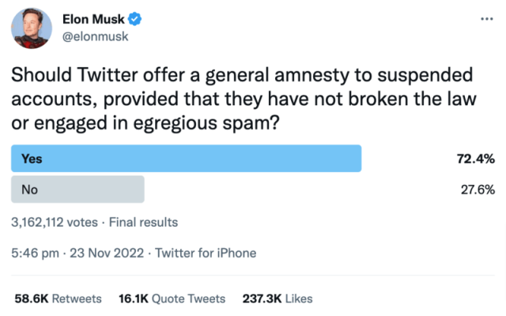The height and width of the screenshot is (316, 506).
Task: View the 58.6K Retweets list
Action: tap(58, 299)
